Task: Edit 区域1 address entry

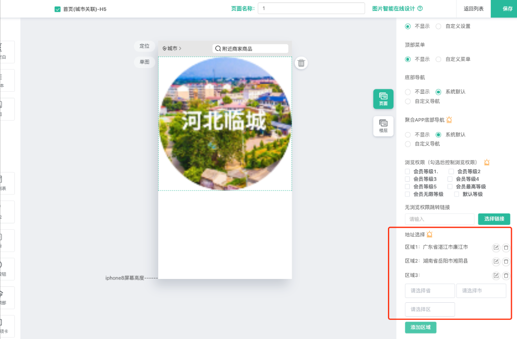Action: point(496,247)
